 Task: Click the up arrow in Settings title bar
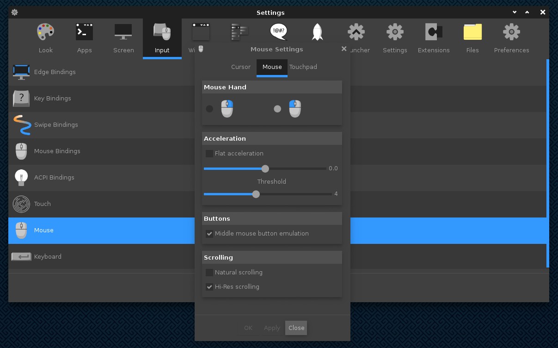[527, 12]
